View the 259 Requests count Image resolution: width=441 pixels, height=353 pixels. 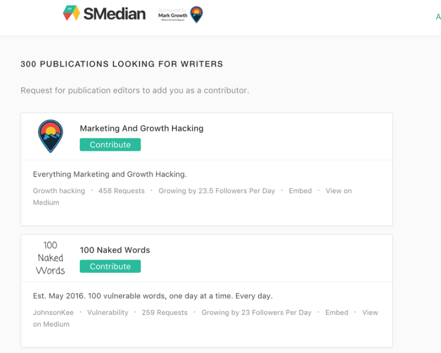click(164, 313)
